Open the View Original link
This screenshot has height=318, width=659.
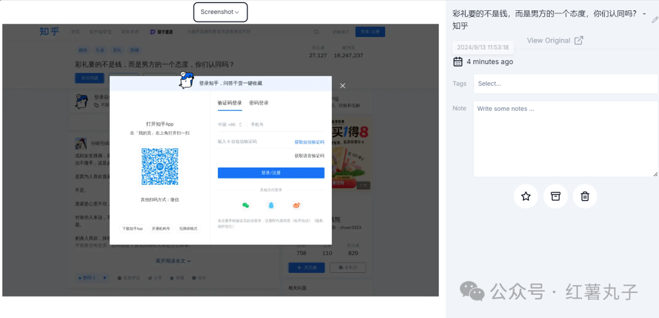[549, 40]
